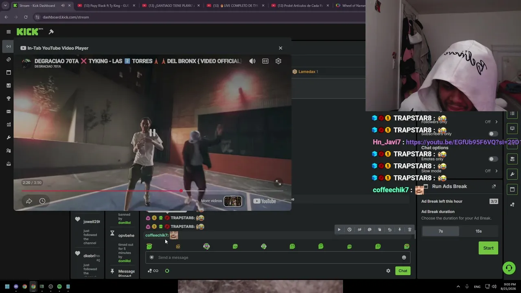This screenshot has width=521, height=293.
Task: Click the green headset support button
Action: [x=509, y=268]
